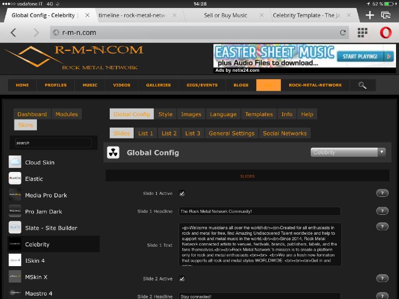Open ROCK-METAL-NETWORK in the site navigation
Screen dimensions: 399x299
[x=315, y=85]
